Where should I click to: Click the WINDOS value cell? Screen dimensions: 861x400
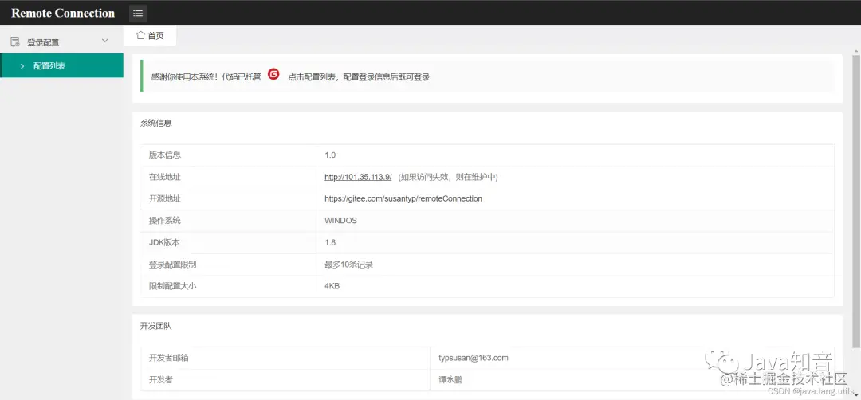coord(575,221)
